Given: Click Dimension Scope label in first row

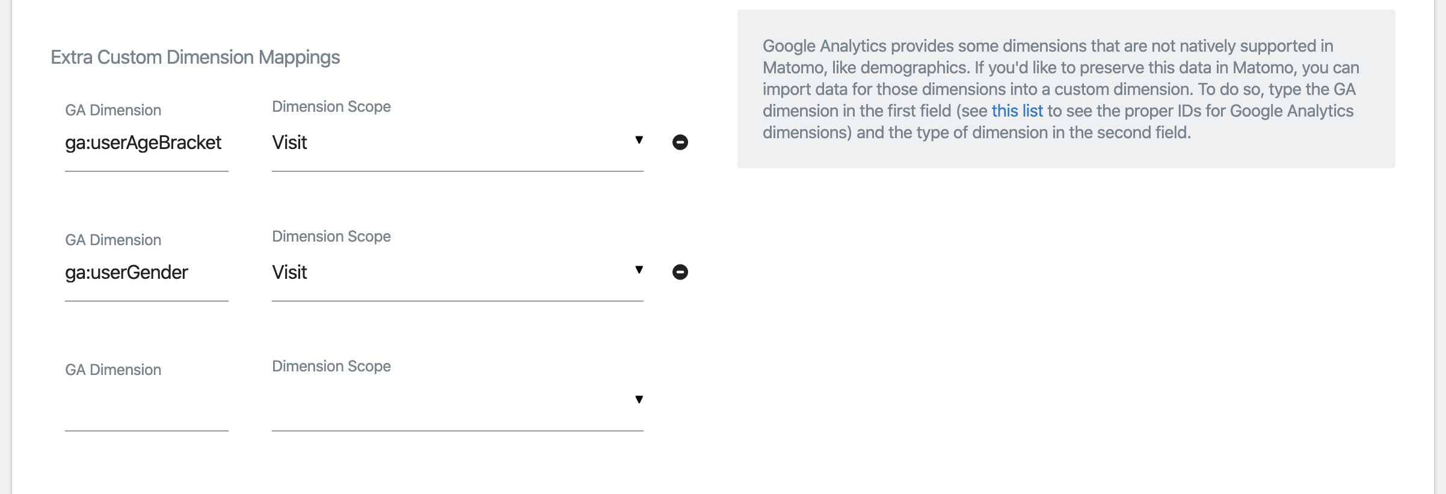Looking at the screenshot, I should point(331,107).
